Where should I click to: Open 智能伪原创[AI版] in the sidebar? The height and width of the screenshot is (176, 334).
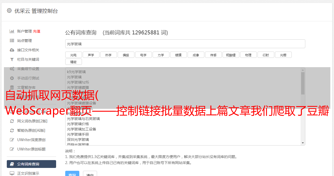(x=31, y=130)
